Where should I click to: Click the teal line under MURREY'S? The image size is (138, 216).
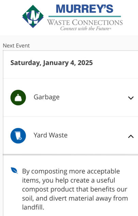[x=85, y=16]
